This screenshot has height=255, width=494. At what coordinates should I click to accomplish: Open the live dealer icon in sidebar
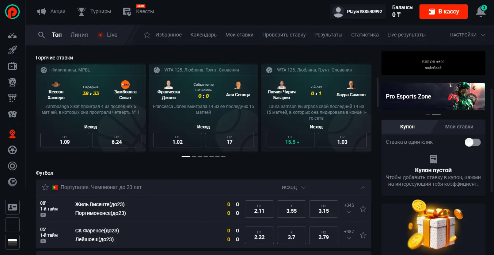(x=12, y=36)
